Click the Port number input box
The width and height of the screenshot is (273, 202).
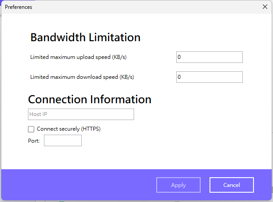(x=63, y=141)
